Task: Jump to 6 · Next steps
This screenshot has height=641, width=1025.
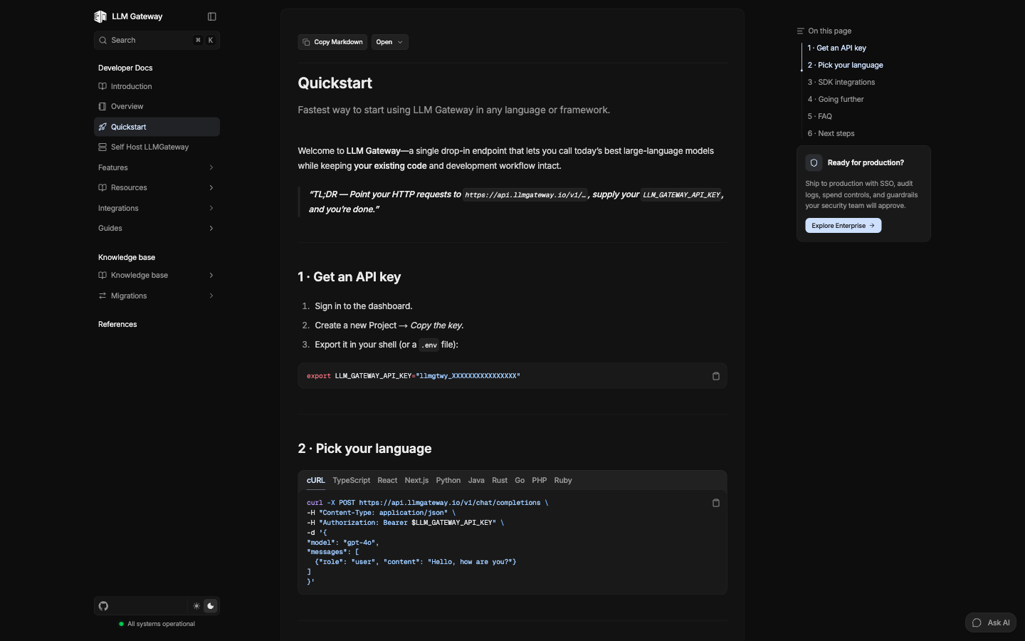Action: click(831, 134)
